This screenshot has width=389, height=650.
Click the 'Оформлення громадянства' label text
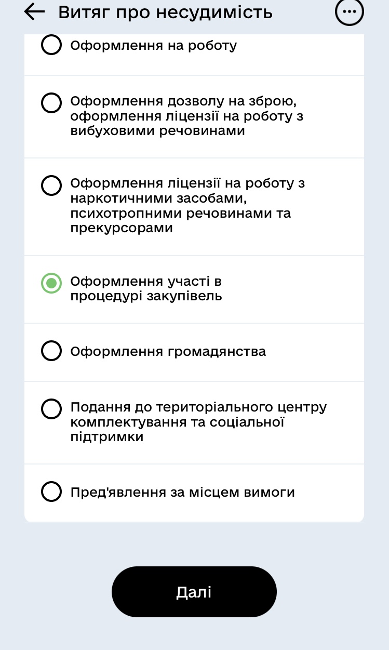168,352
